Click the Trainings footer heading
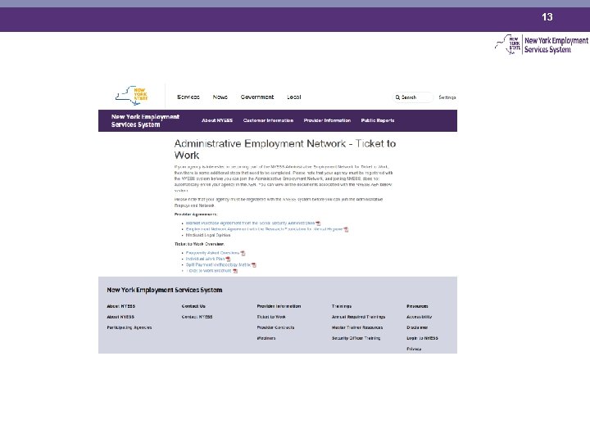The width and height of the screenshot is (590, 442). [342, 306]
